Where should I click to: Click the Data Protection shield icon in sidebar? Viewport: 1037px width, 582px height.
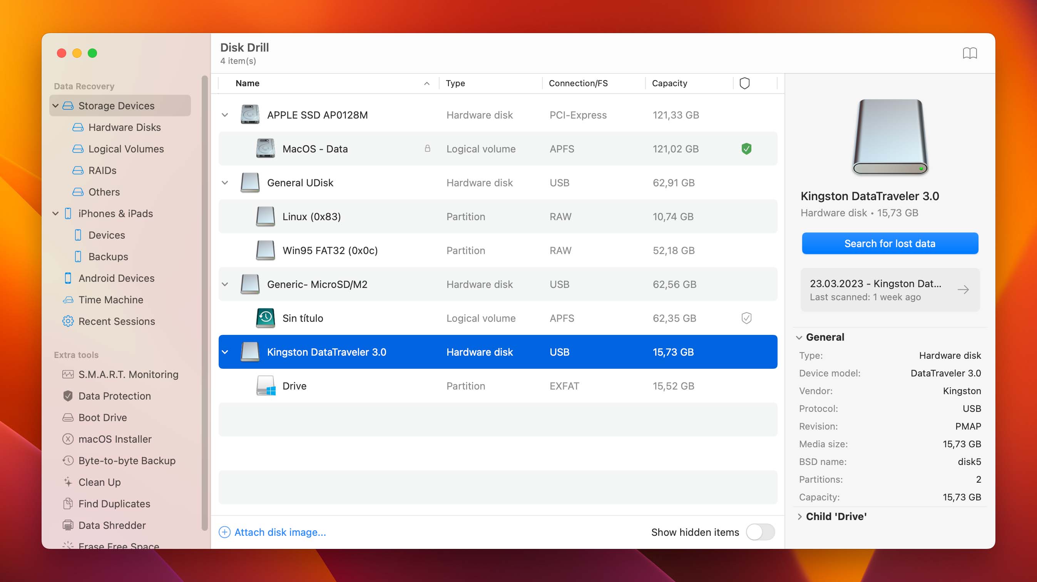pyautogui.click(x=68, y=396)
